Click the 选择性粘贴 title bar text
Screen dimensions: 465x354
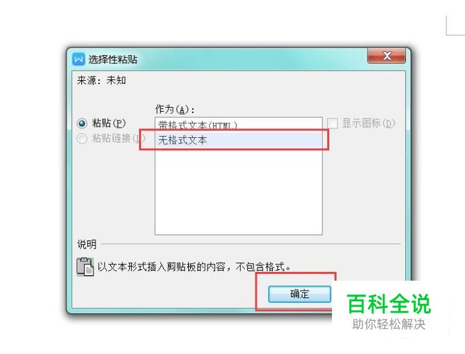click(113, 59)
